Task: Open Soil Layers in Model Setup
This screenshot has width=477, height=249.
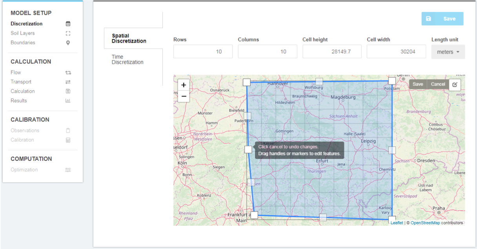Action: (23, 33)
